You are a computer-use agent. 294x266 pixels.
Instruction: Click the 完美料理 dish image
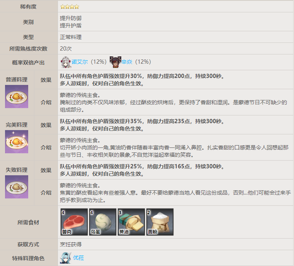(17, 142)
